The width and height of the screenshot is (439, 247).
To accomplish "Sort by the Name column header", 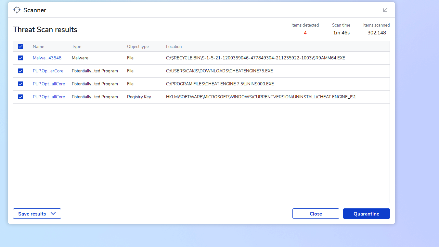I will [38, 46].
